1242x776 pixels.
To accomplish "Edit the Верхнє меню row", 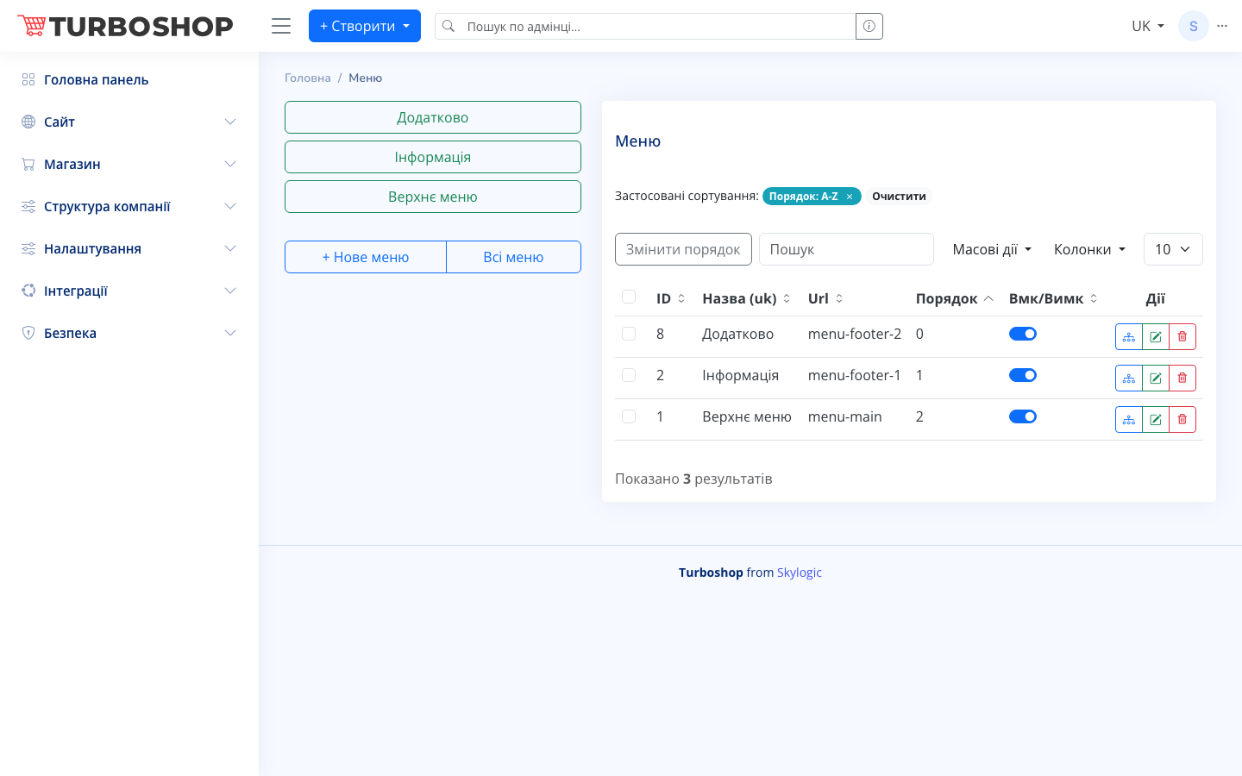I will click(1156, 419).
